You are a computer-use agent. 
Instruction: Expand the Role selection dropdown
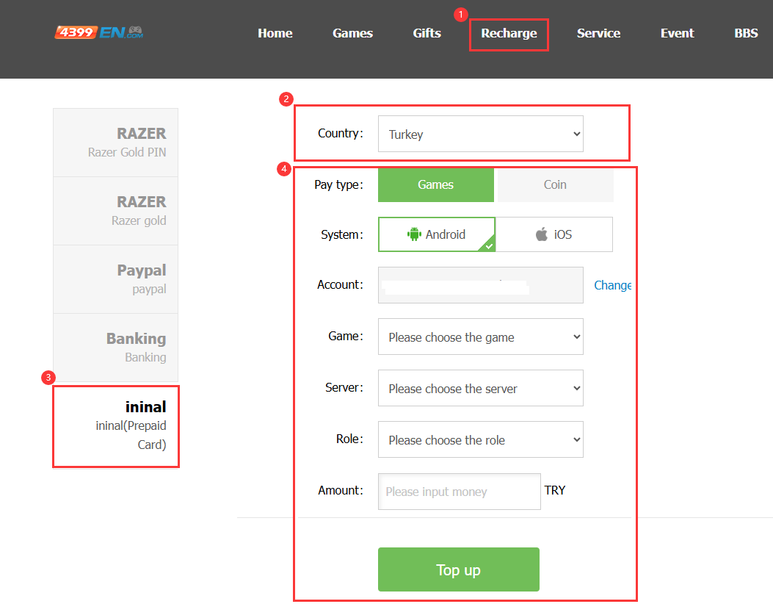(480, 440)
